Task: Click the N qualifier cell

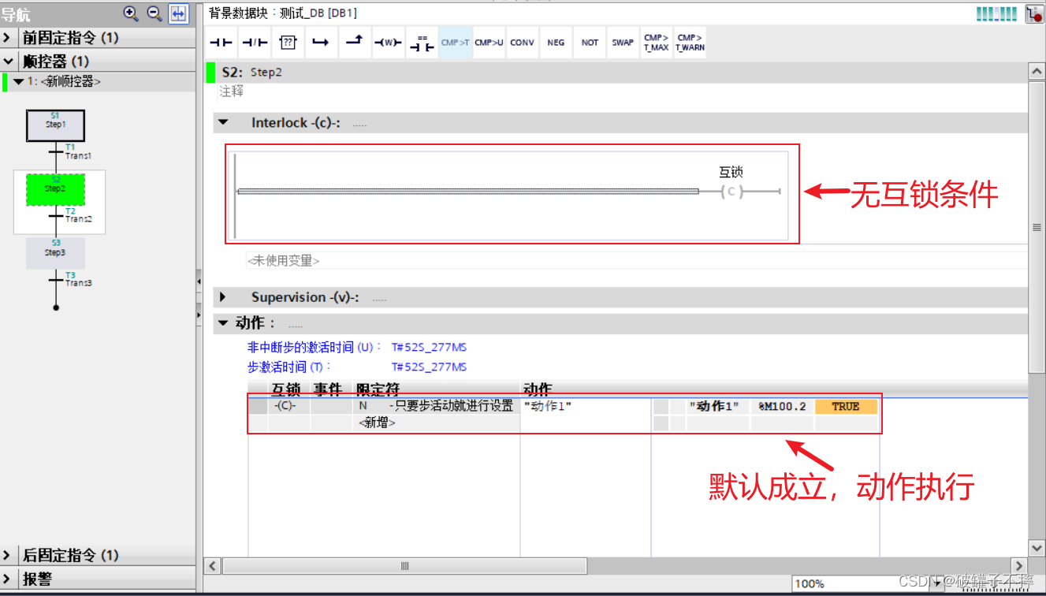Action: pos(435,406)
